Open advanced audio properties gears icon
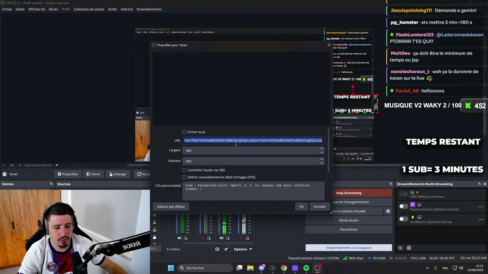The height and width of the screenshot is (274, 488). point(226,249)
